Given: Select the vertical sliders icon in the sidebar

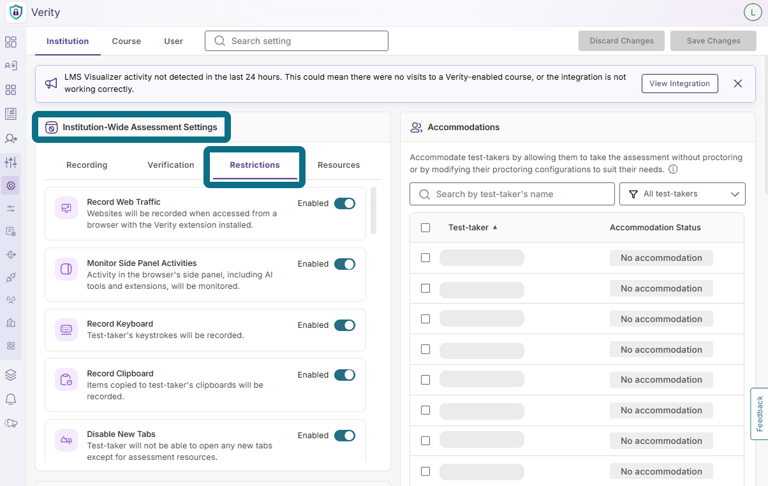Looking at the screenshot, I should pos(11,162).
